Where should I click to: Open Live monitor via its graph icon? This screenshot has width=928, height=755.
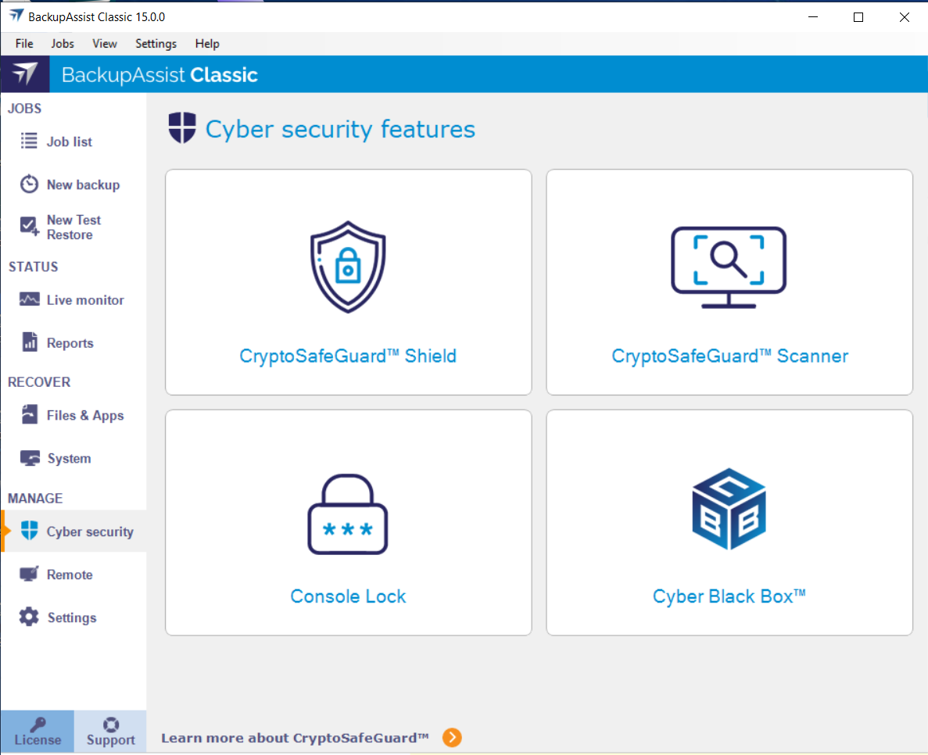coord(29,300)
